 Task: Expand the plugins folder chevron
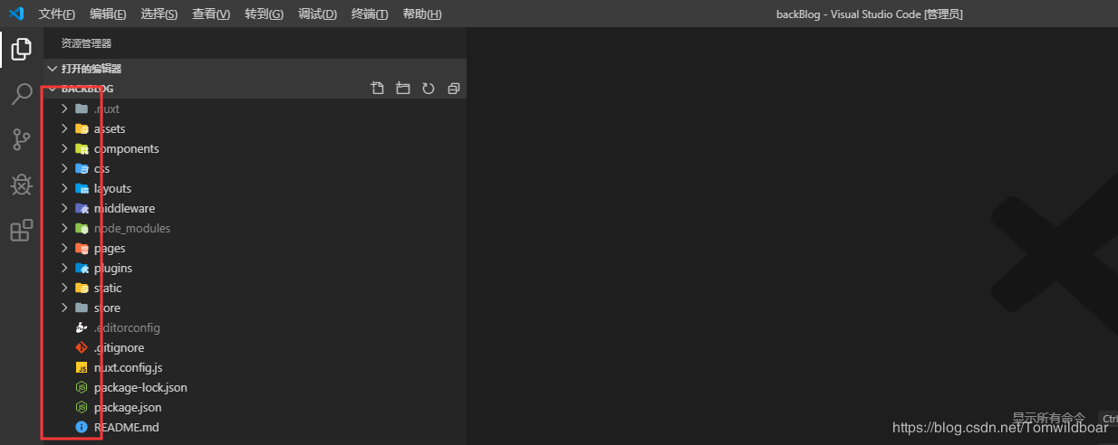pos(64,268)
